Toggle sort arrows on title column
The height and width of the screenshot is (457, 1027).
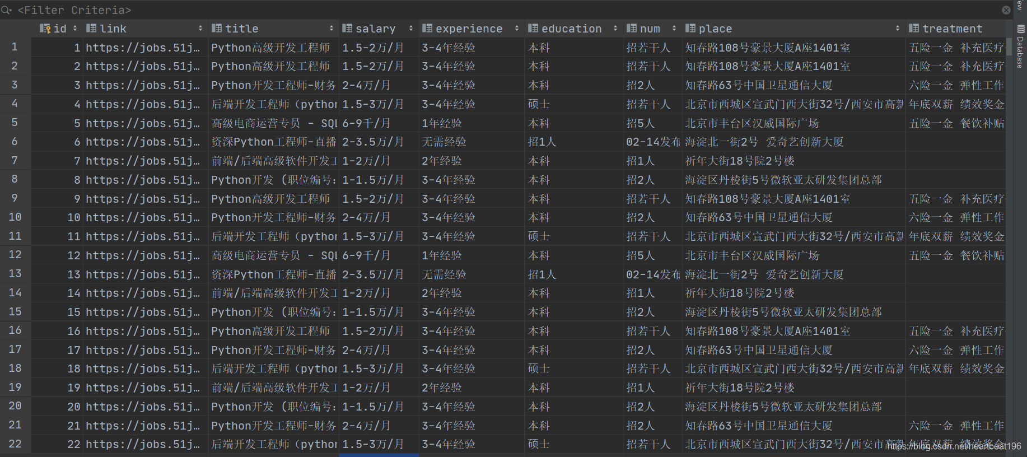[332, 28]
